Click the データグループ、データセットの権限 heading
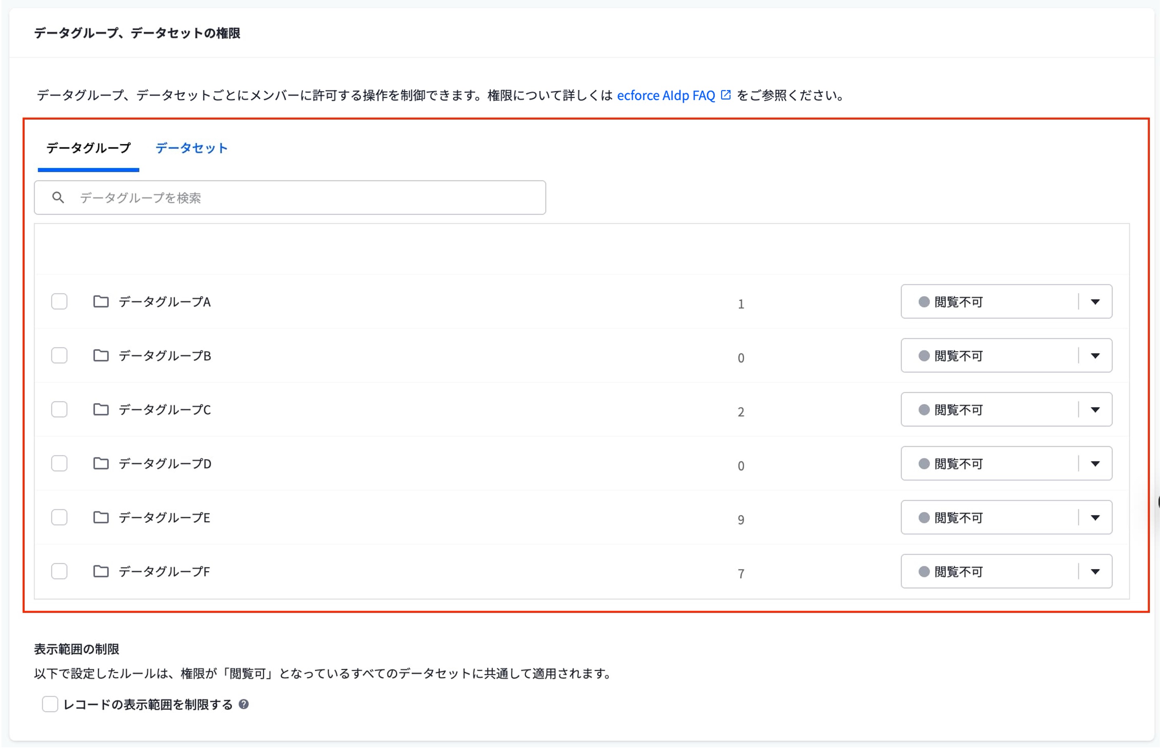The height and width of the screenshot is (749, 1160). click(137, 33)
